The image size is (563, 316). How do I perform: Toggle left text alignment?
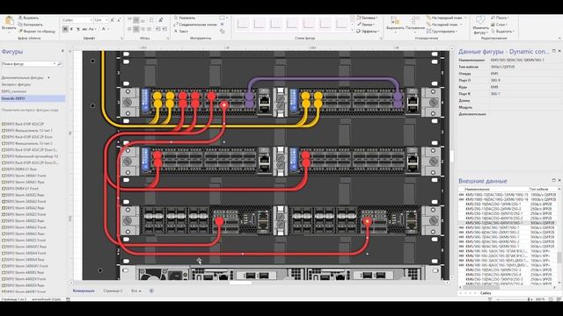point(129,29)
